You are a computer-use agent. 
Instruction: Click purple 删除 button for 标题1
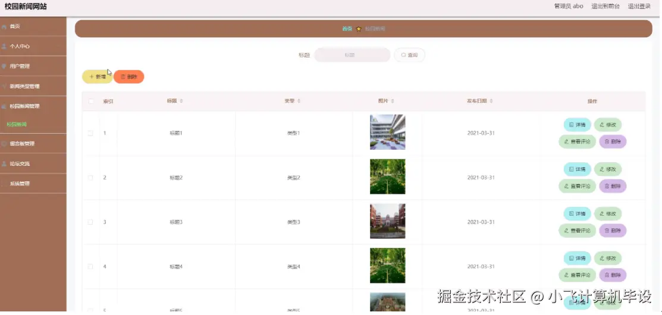tap(613, 141)
